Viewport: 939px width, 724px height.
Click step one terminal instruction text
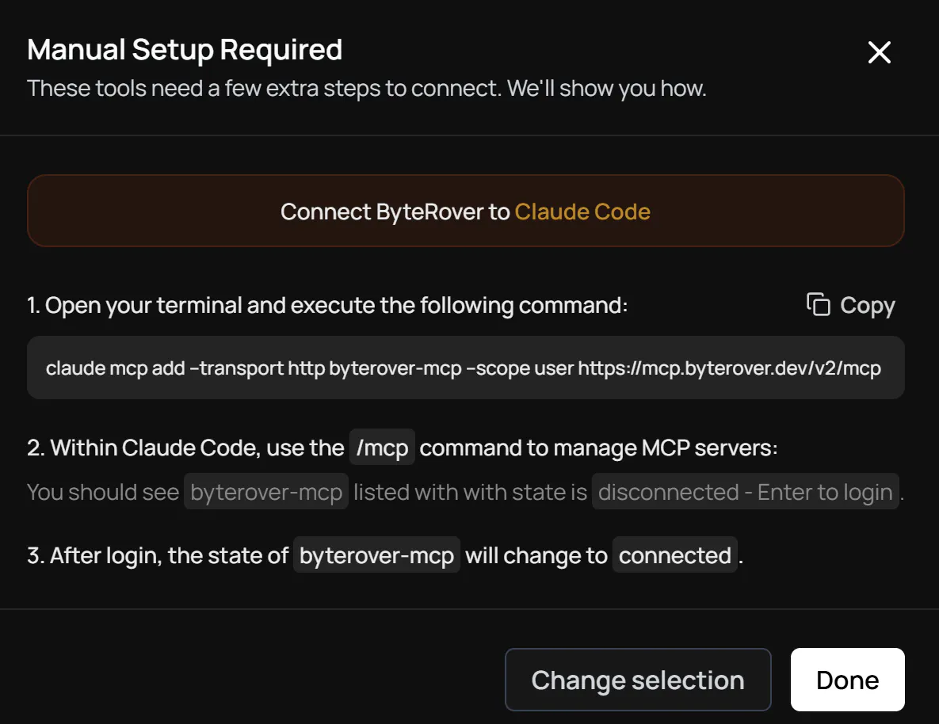[x=328, y=306]
